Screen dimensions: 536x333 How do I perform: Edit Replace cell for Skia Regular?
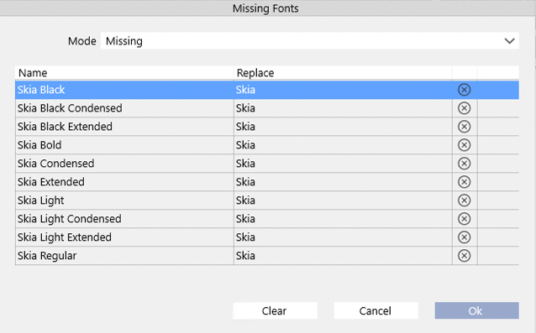coord(343,256)
